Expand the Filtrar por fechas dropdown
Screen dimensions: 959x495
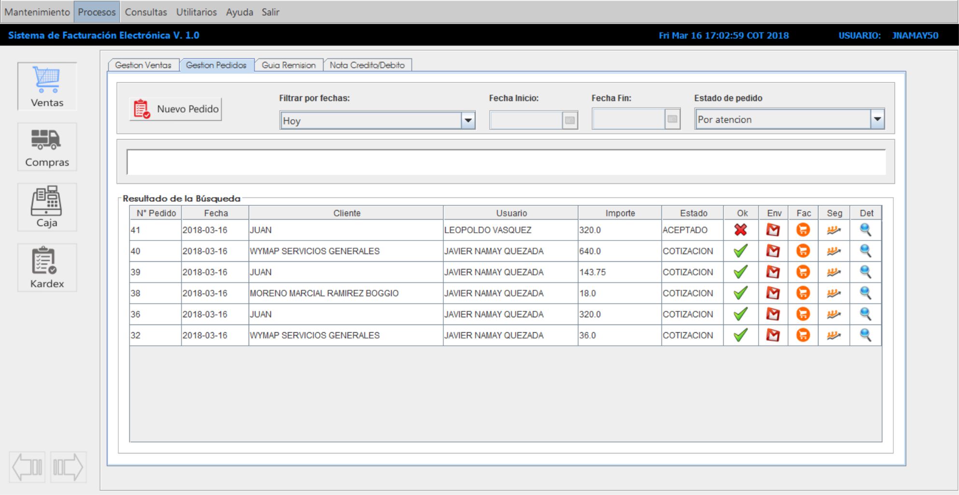tap(468, 121)
